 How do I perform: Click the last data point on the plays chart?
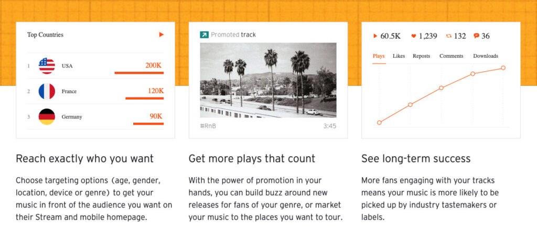click(503, 68)
